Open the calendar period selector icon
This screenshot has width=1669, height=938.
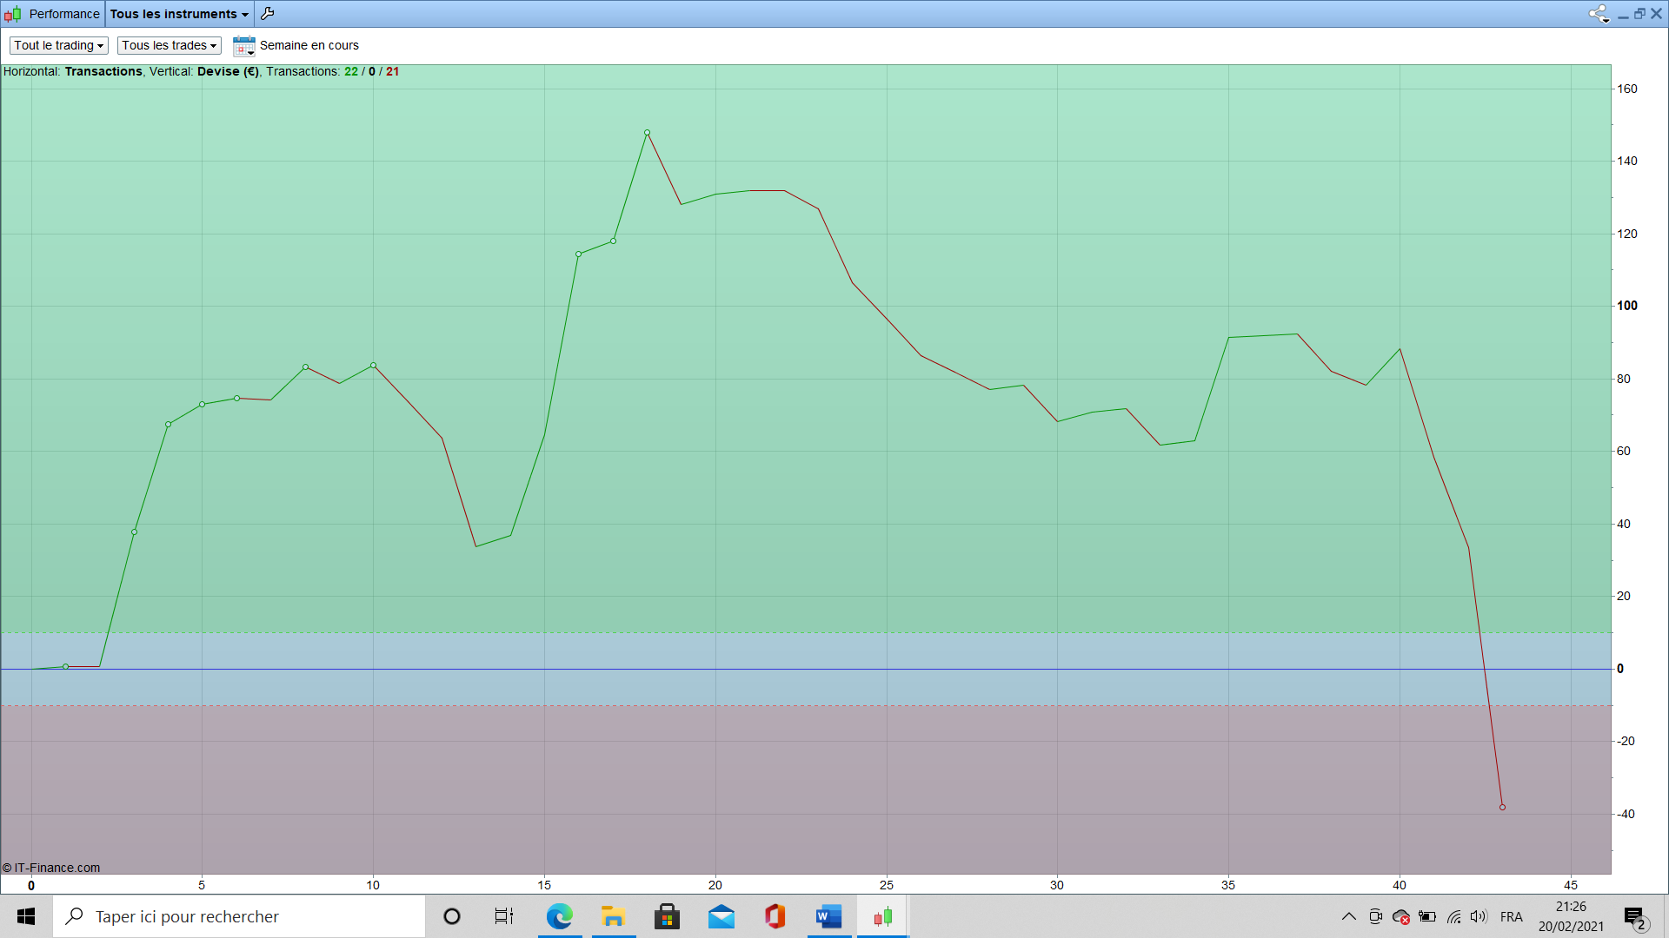tap(243, 46)
